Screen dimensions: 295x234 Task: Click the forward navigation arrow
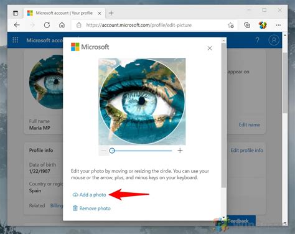[x=32, y=25]
